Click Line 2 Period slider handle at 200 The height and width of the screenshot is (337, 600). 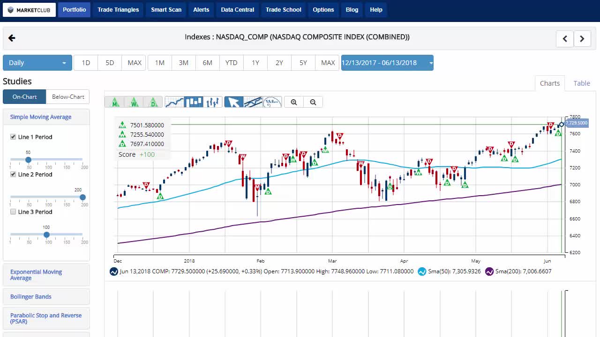coord(82,197)
